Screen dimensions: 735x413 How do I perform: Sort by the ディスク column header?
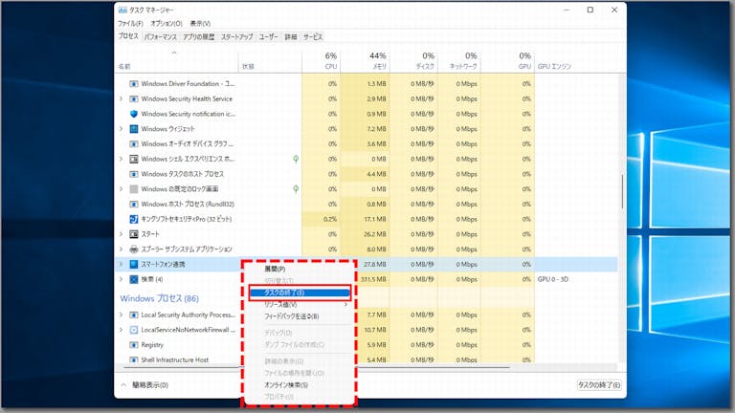coord(414,61)
